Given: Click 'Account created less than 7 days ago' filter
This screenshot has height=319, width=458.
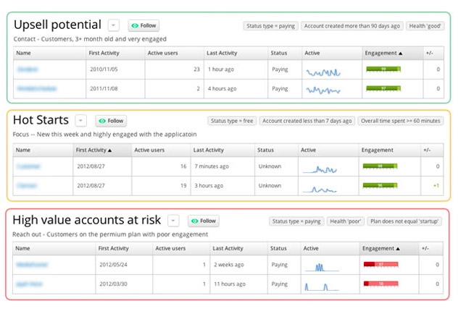Looking at the screenshot, I should pyautogui.click(x=307, y=121).
